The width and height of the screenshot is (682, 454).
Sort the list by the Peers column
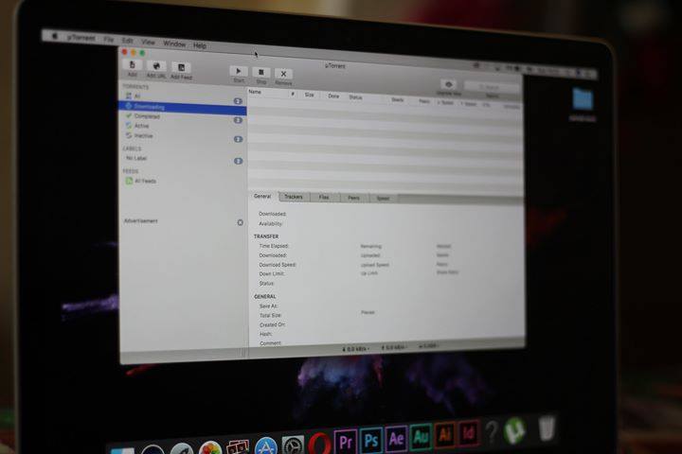424,101
